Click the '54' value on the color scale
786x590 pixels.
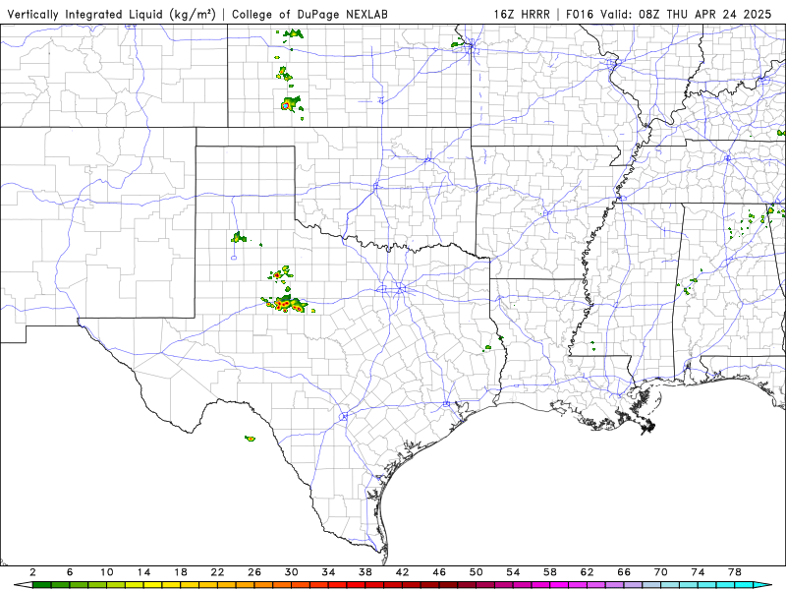513,572
